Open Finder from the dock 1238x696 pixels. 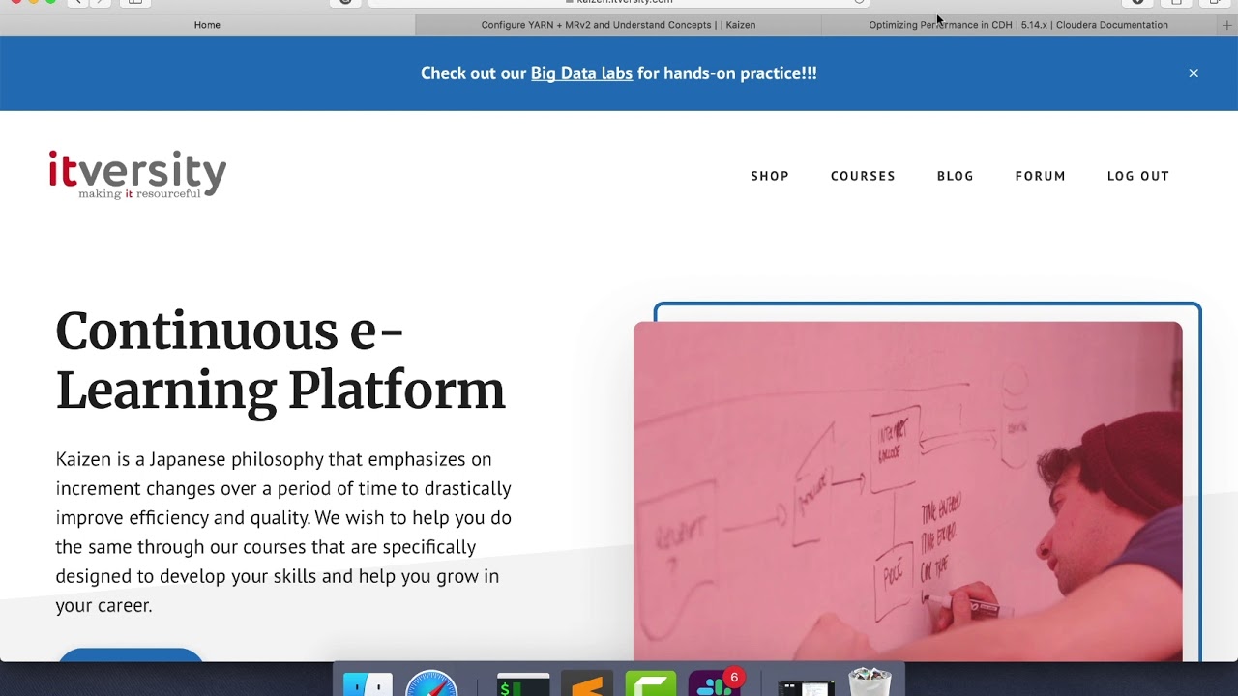[x=368, y=683]
